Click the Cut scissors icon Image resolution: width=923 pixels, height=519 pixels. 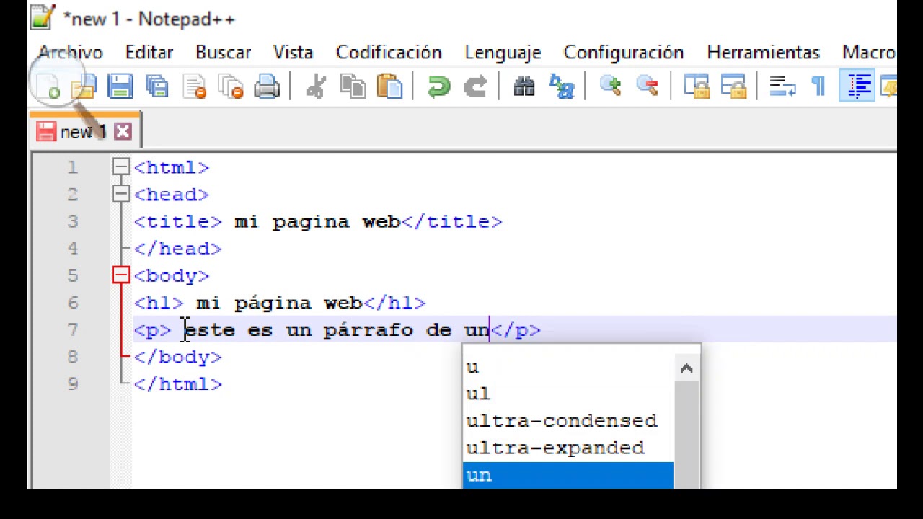coord(315,86)
